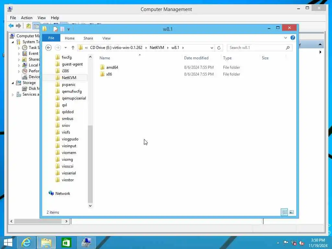Collapse the Storage tree node
Image resolution: width=332 pixels, height=249 pixels.
pos(13,83)
